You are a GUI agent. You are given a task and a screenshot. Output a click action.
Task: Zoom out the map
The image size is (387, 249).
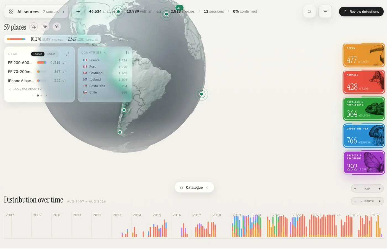355,189
